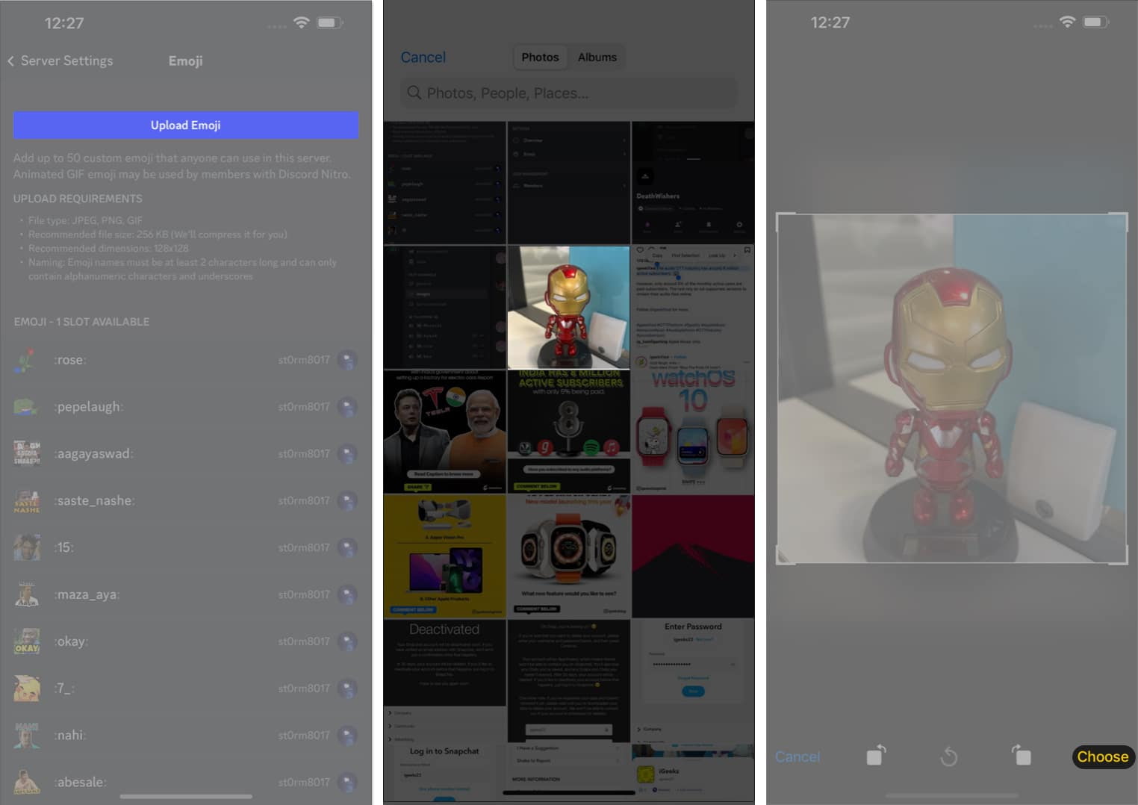
Task: Tap the rotate right icon
Action: pos(1022,756)
